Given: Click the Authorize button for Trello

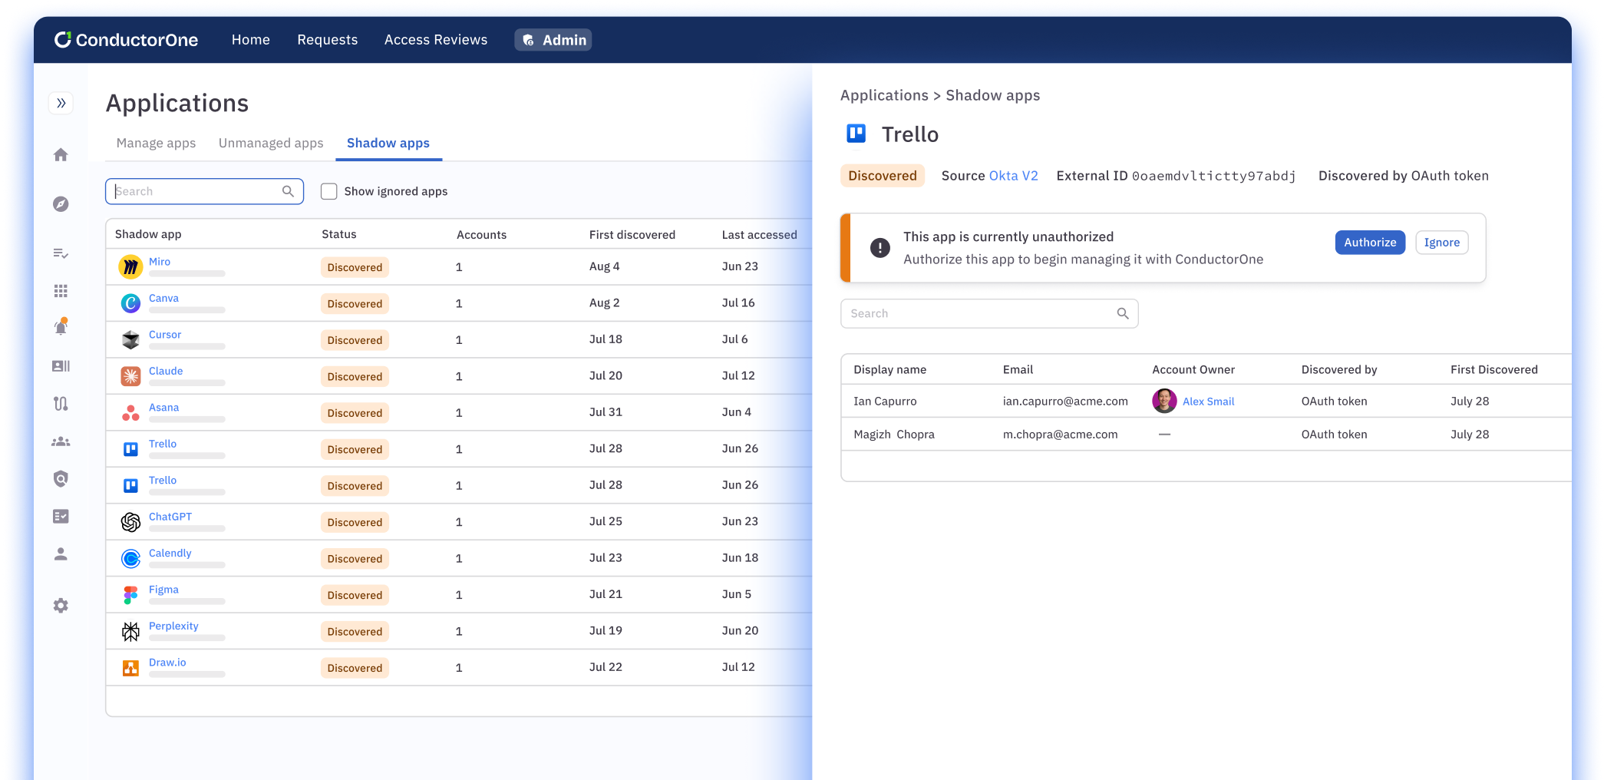Looking at the screenshot, I should (x=1369, y=243).
